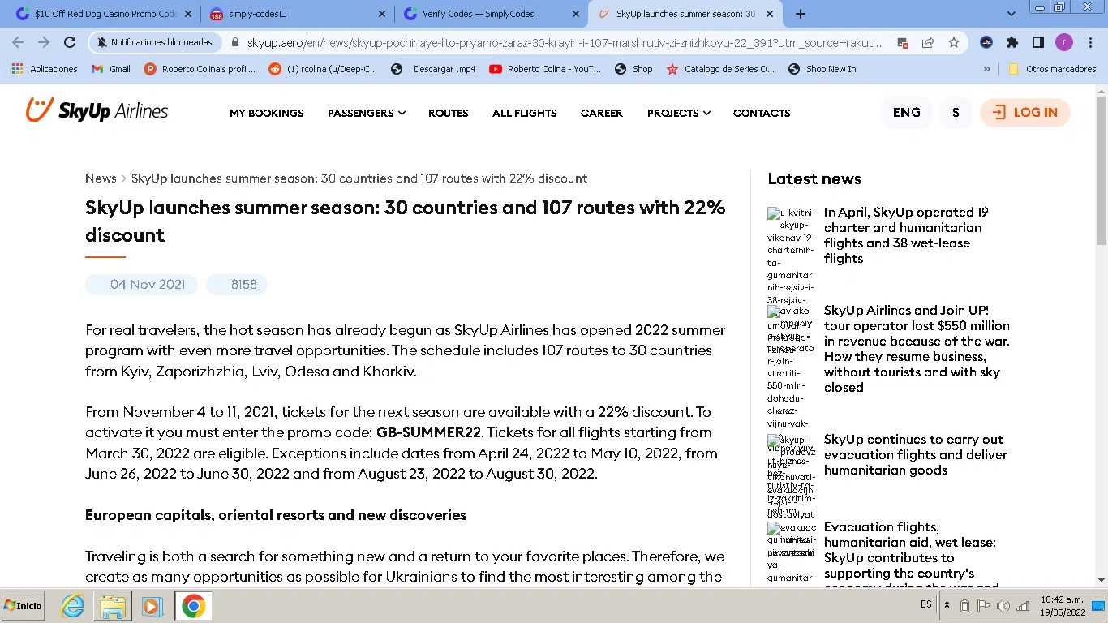
Task: Open Roberto Colina YouTube bookmark
Action: coord(545,69)
